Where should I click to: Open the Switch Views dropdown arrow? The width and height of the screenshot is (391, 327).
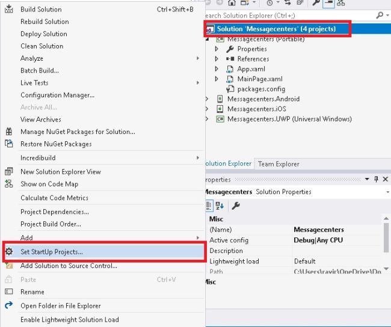point(254,2)
